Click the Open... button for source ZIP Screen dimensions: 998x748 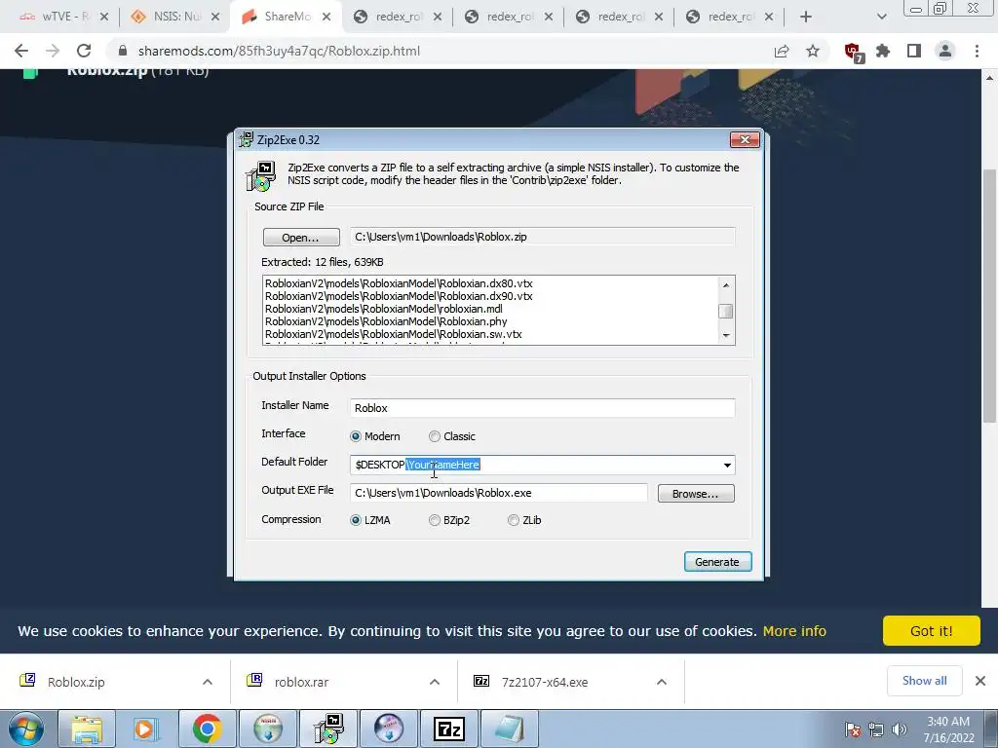click(x=301, y=238)
